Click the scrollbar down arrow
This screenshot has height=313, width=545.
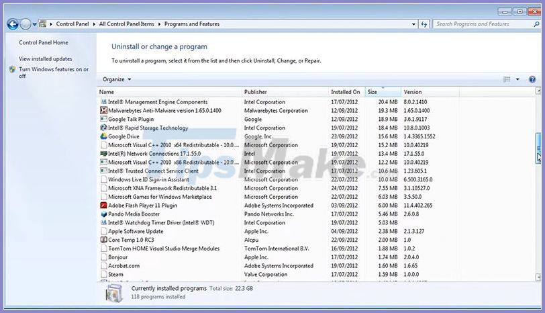click(x=538, y=277)
